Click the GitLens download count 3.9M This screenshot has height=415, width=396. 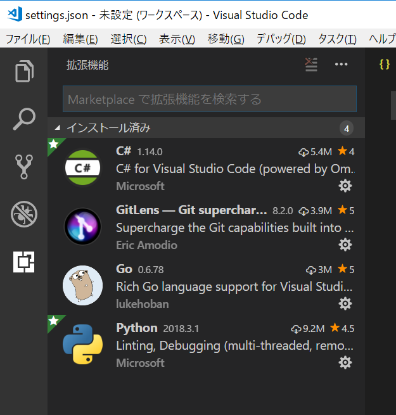click(315, 211)
